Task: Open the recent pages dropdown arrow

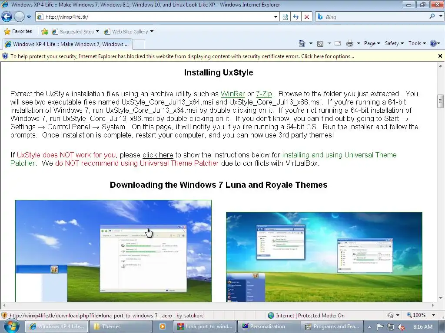Action: pos(29,17)
